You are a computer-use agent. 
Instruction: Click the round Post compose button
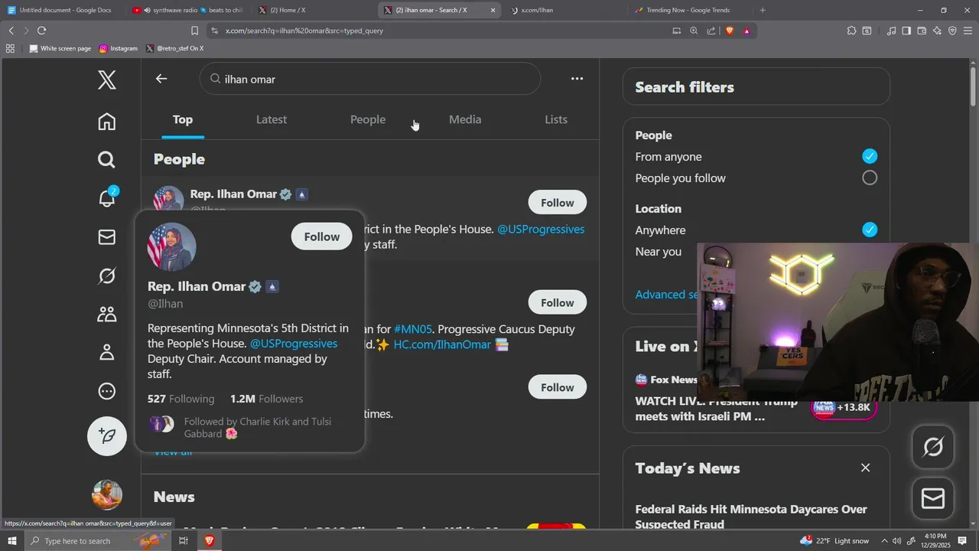click(107, 436)
